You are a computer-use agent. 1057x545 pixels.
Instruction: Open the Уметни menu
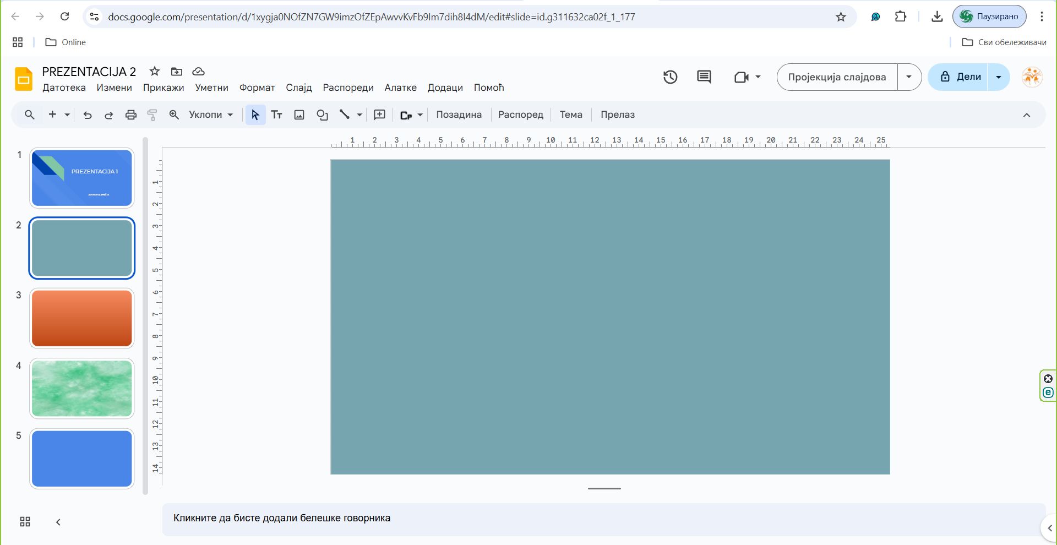(x=211, y=88)
